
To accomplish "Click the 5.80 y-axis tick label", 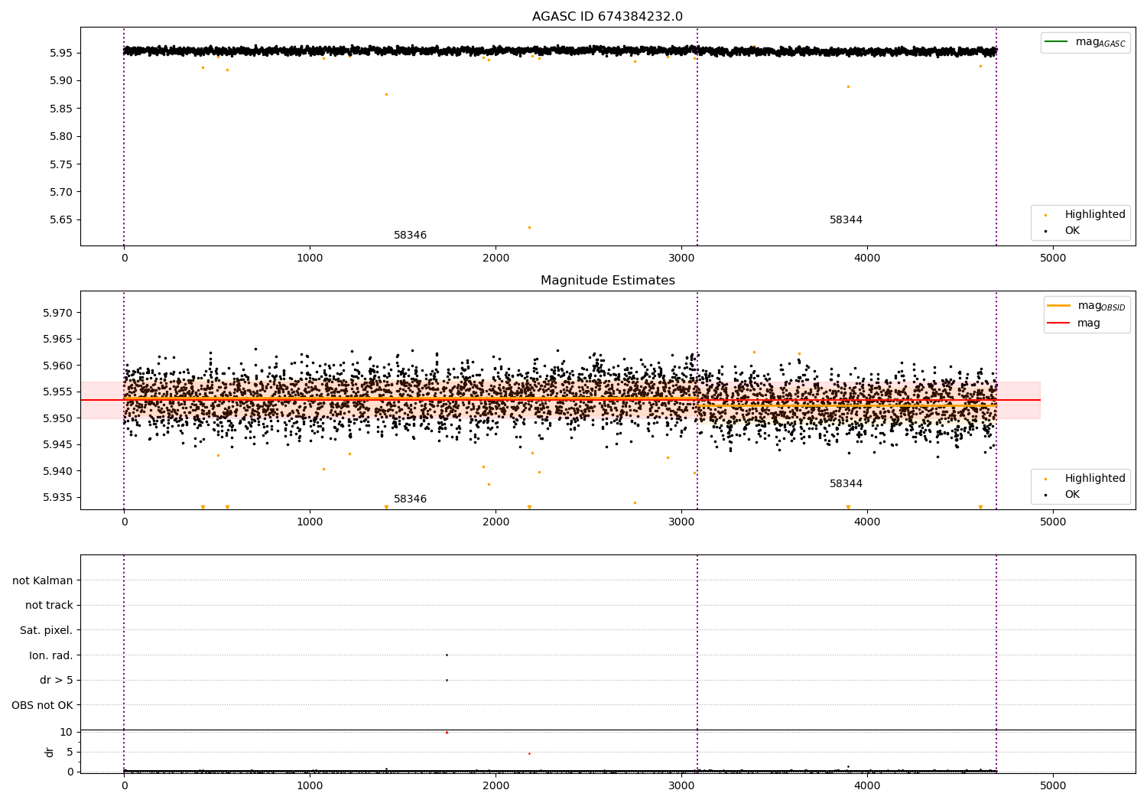I will (x=61, y=137).
